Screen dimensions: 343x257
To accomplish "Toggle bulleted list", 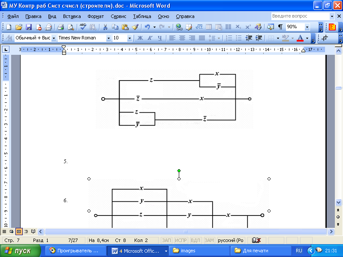I will point(239,38).
